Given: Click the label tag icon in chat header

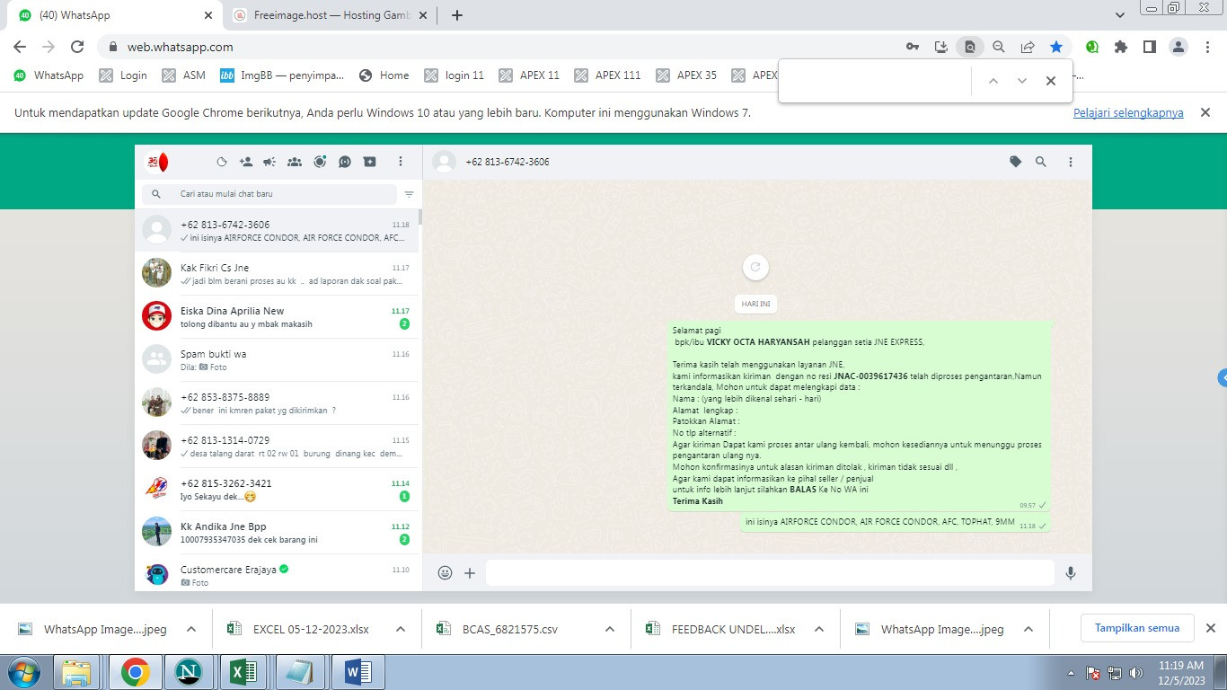Looking at the screenshot, I should tap(1016, 163).
